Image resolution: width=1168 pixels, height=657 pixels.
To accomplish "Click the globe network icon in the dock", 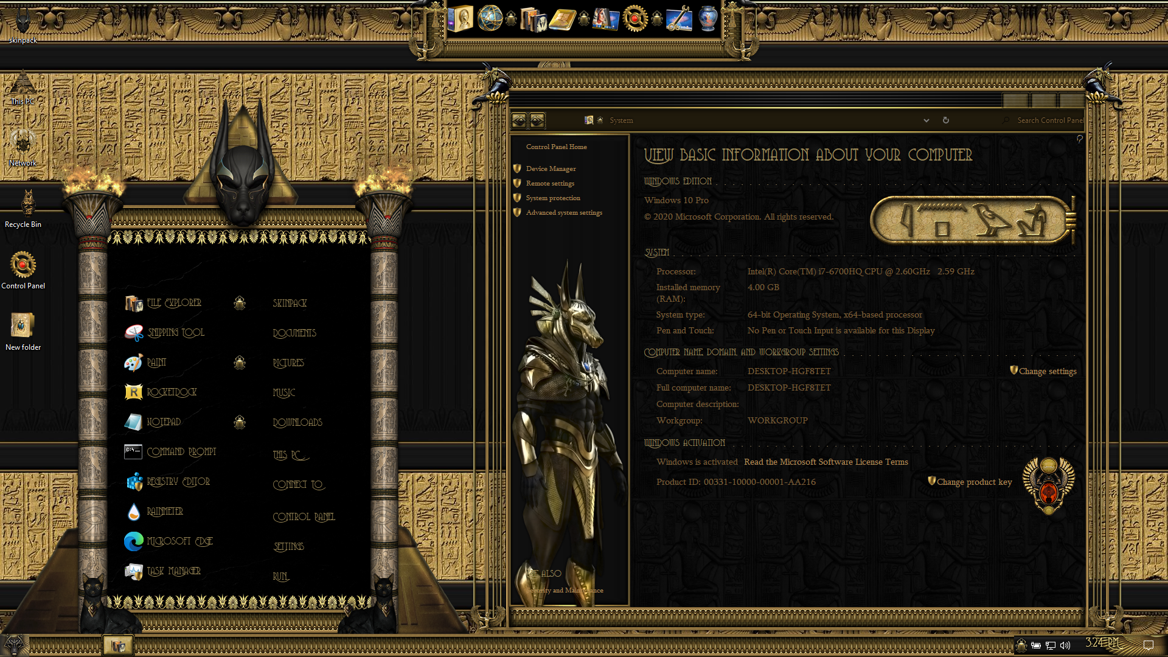I will [490, 18].
